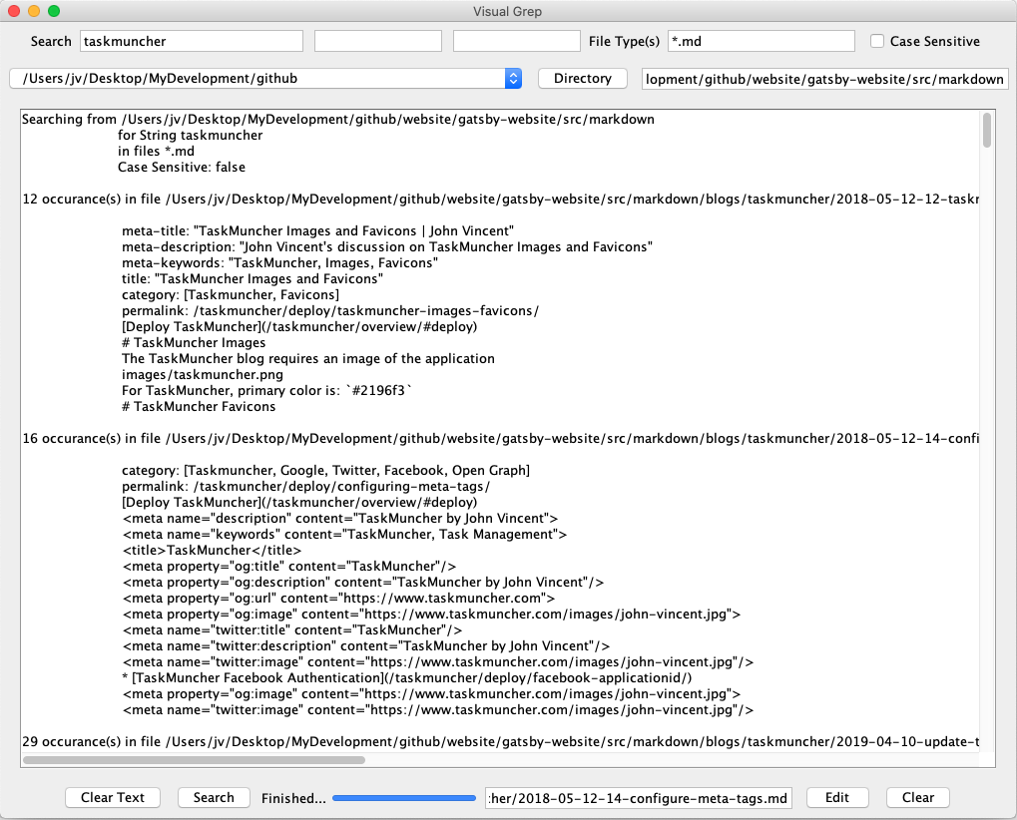Open the directory path combo box arrow
The width and height of the screenshot is (1017, 820).
[x=513, y=79]
